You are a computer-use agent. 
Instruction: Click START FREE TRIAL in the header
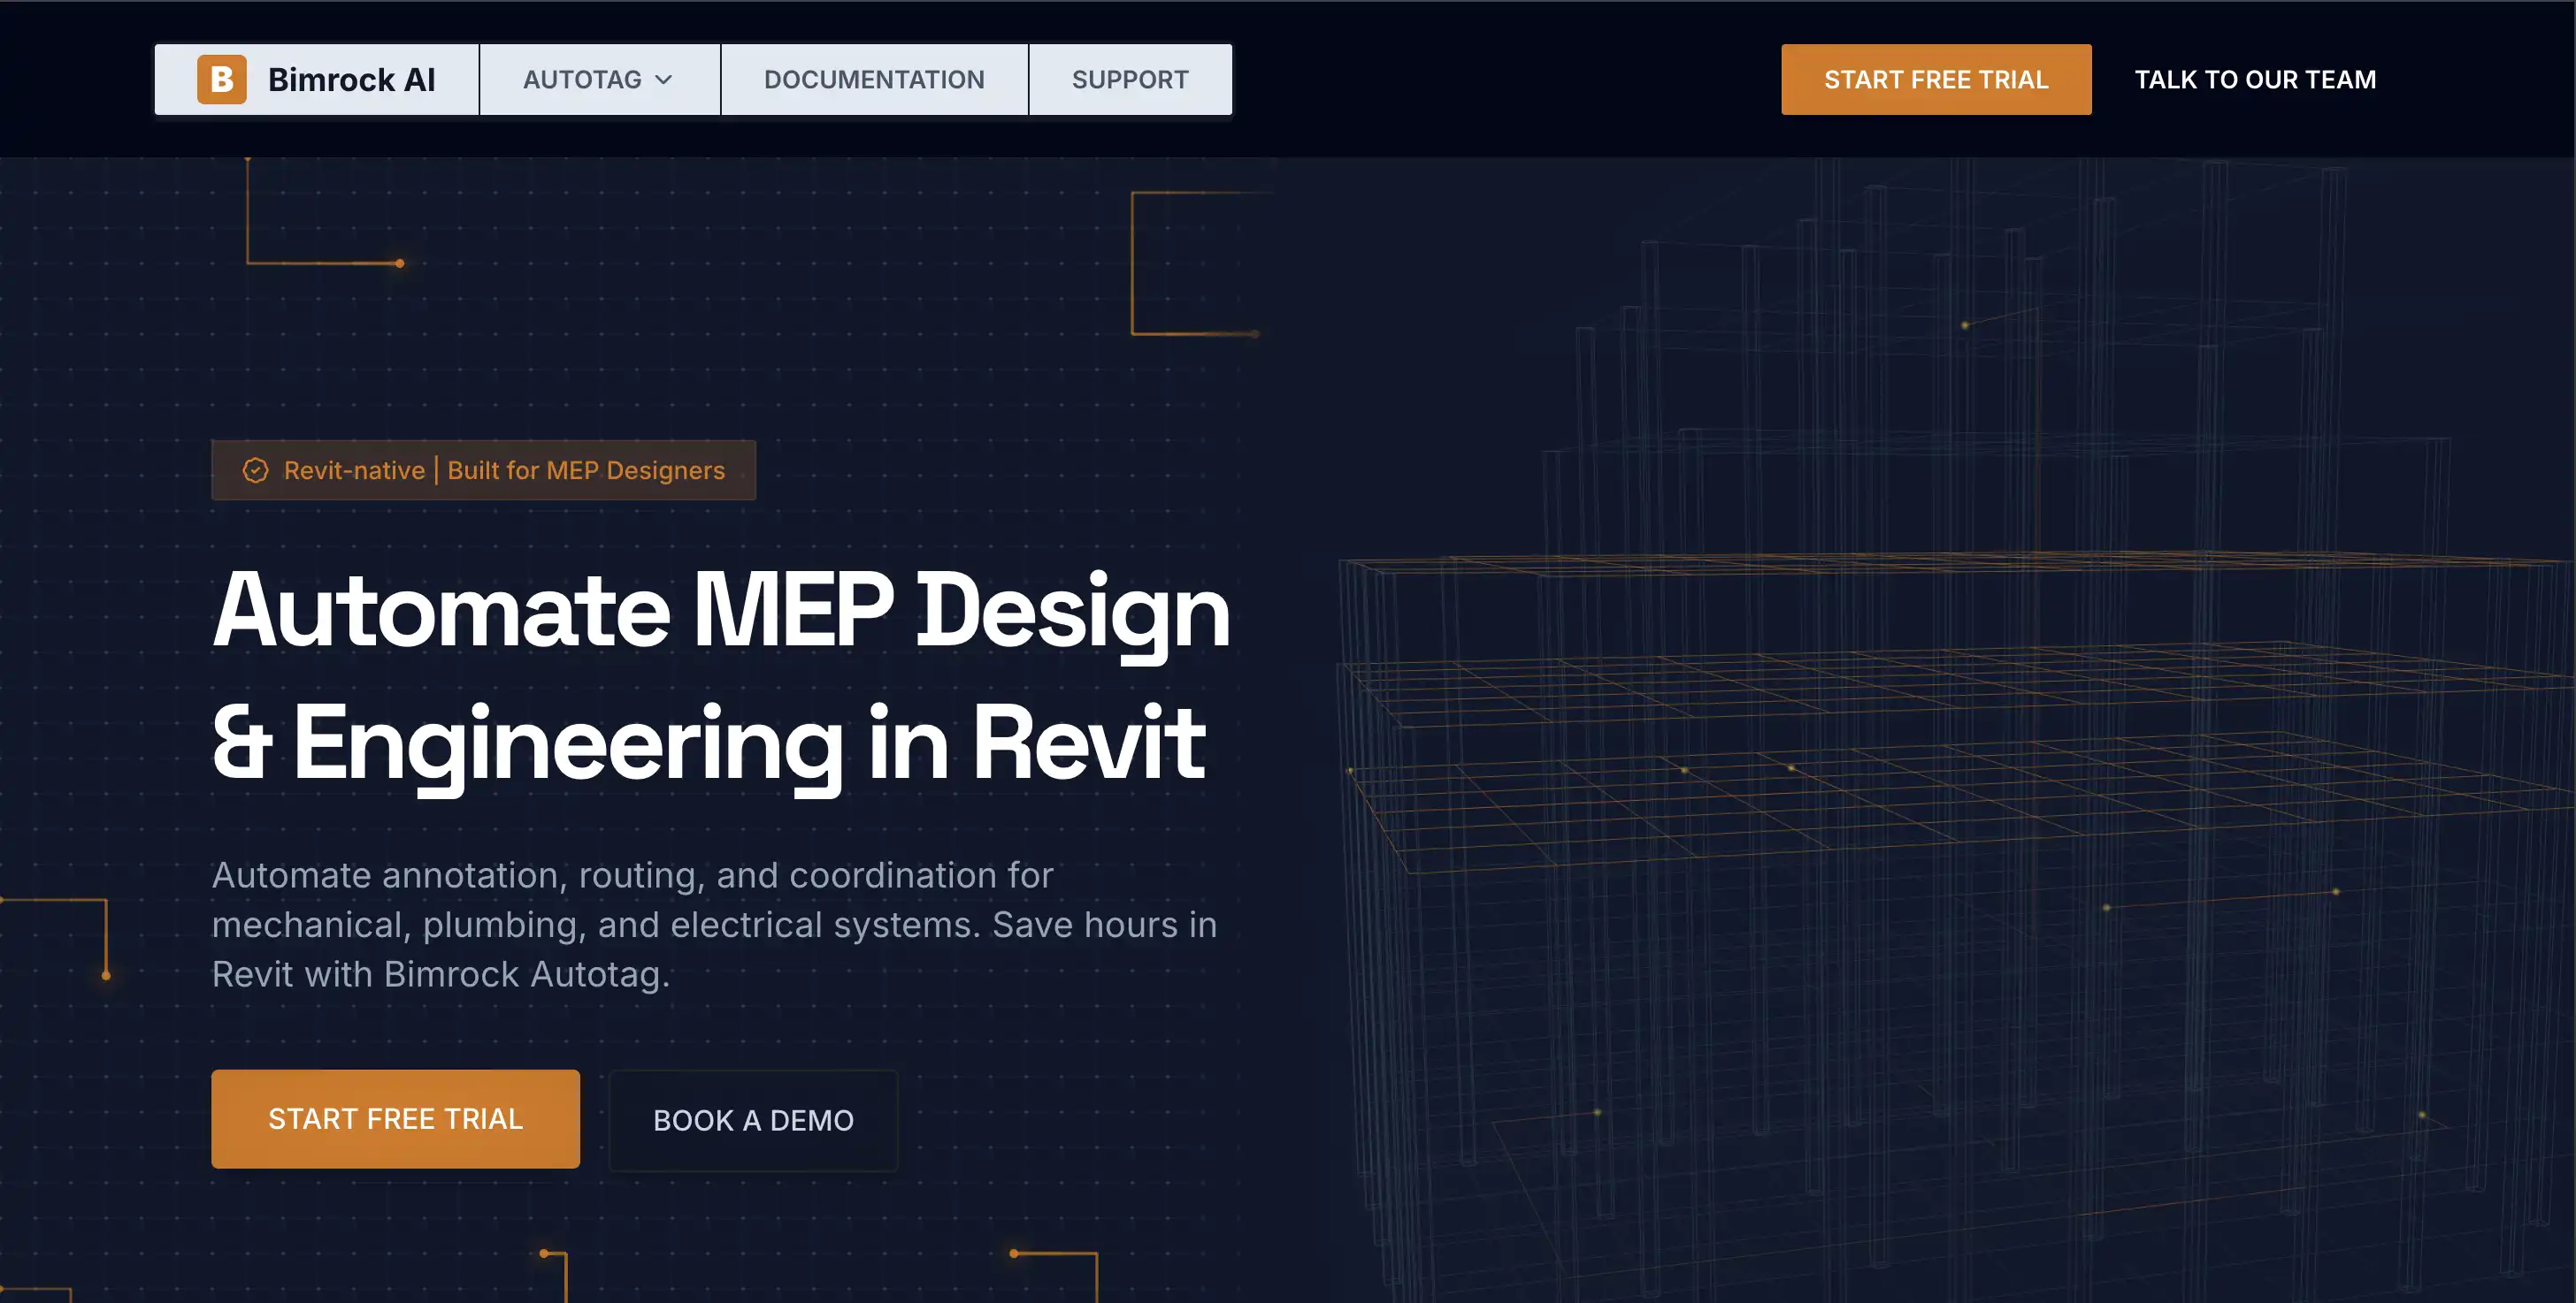pos(1935,79)
